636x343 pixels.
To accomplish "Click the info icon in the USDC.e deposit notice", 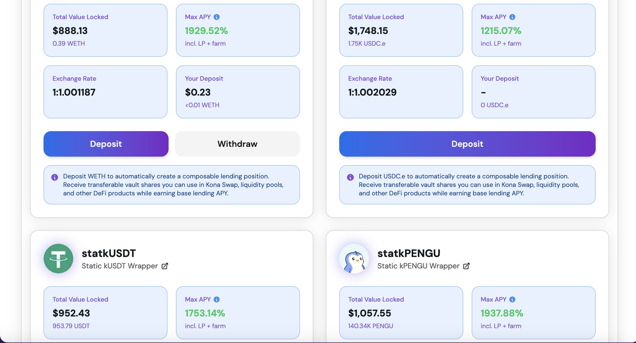I will [x=350, y=177].
